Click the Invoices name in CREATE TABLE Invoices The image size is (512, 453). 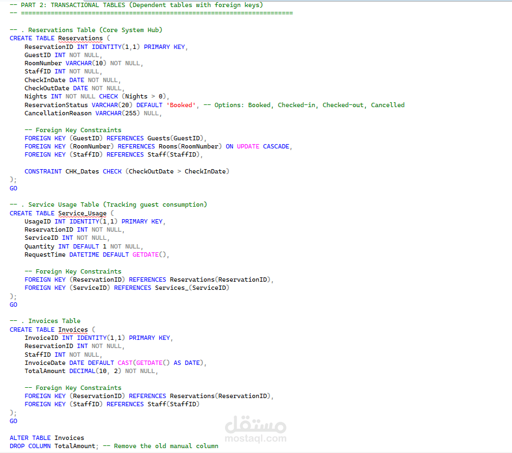tap(73, 330)
